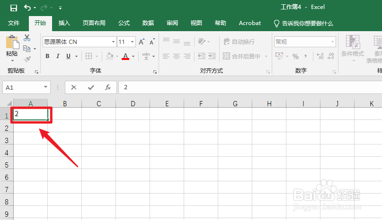Click Middle Align icon
The image size is (382, 220).
[177, 42]
